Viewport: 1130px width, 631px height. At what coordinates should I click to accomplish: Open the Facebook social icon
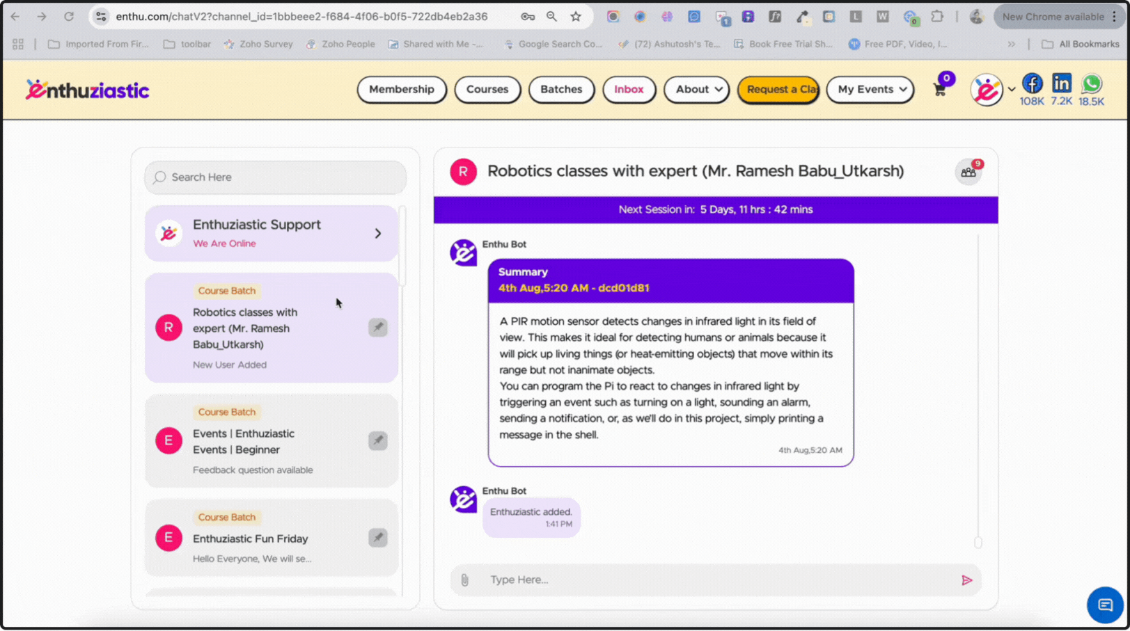[x=1032, y=83]
